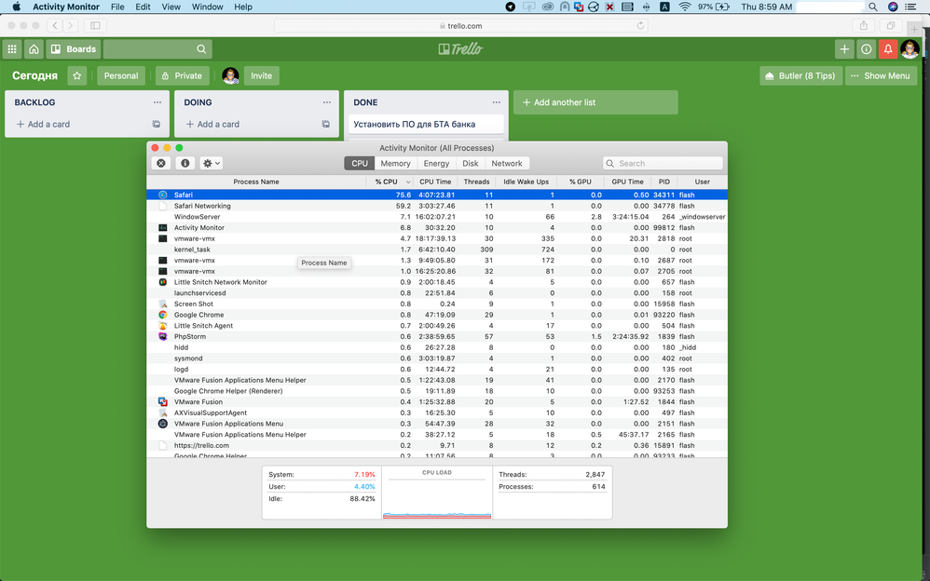This screenshot has height=581, width=930.
Task: Inspect the selected process with info button
Action: (185, 163)
